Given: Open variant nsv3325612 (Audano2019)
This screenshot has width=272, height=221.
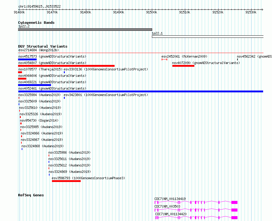Looking at the screenshot, I should point(69,165).
